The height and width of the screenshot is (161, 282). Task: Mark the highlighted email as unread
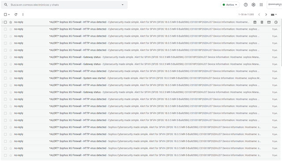tap(269, 22)
